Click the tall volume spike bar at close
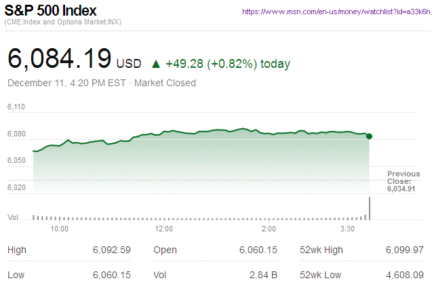 [x=370, y=208]
